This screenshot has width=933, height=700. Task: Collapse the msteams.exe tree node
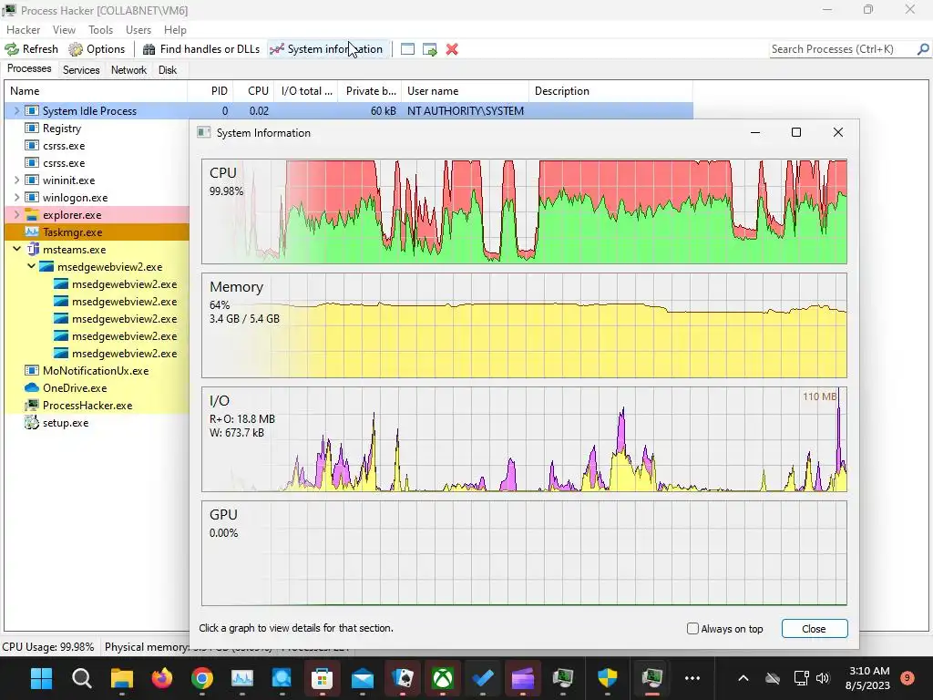(x=16, y=249)
